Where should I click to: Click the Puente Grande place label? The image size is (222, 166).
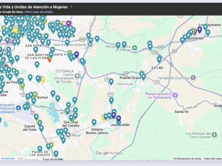(x=131, y=78)
